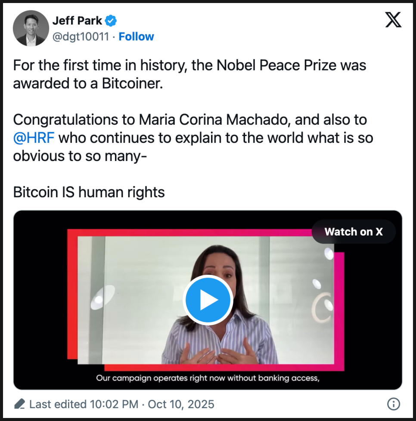Click the @dgt10011 handle
The width and height of the screenshot is (416, 421).
81,37
